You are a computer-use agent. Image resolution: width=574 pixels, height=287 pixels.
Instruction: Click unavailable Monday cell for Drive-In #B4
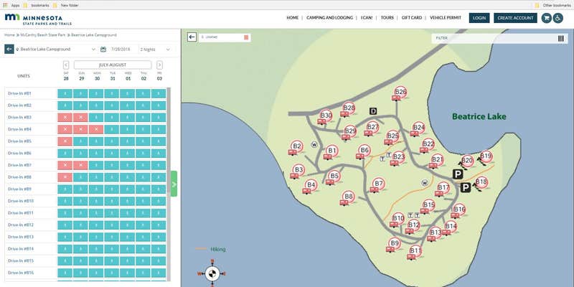[96, 129]
